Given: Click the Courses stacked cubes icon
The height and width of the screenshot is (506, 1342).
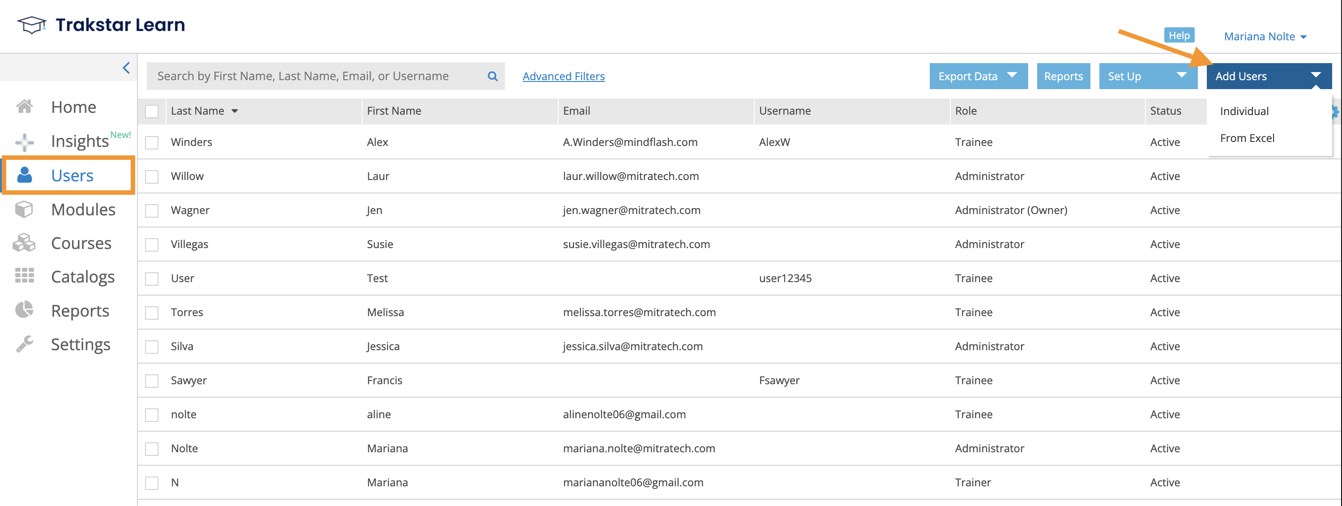Looking at the screenshot, I should 24,243.
